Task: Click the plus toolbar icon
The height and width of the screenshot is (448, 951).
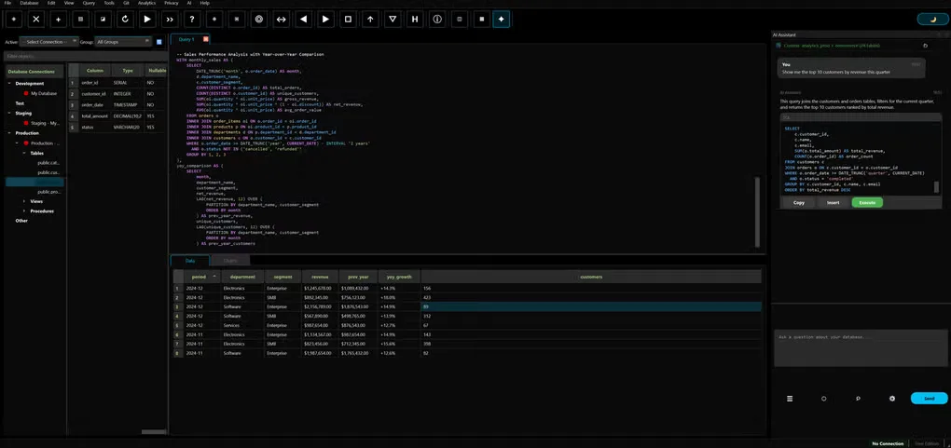Action: (x=58, y=20)
